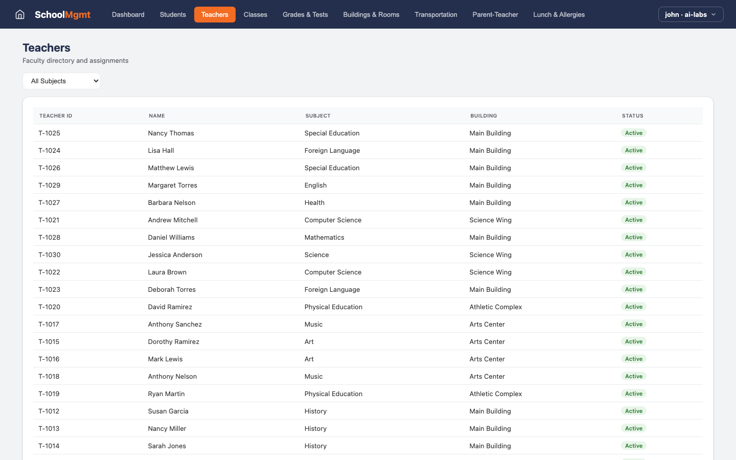Click the home icon in the navbar

pyautogui.click(x=20, y=14)
